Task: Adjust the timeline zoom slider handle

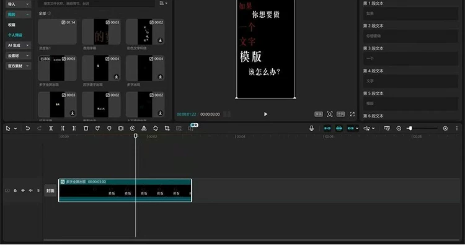Action: pos(410,128)
